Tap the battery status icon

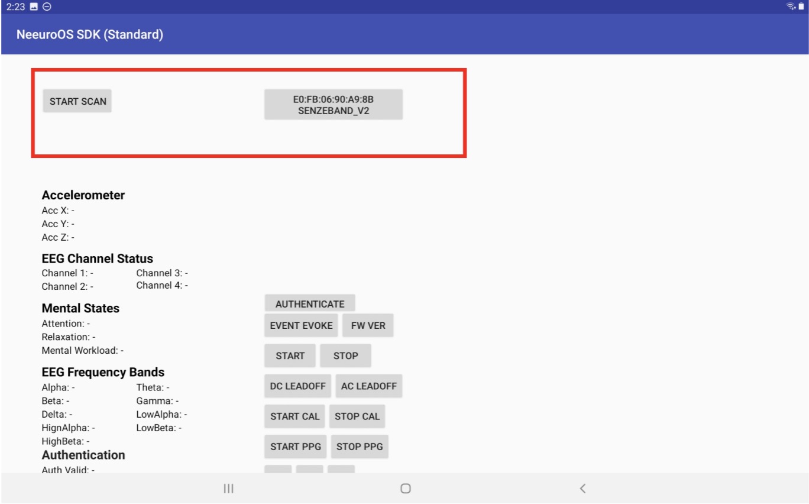coord(801,7)
